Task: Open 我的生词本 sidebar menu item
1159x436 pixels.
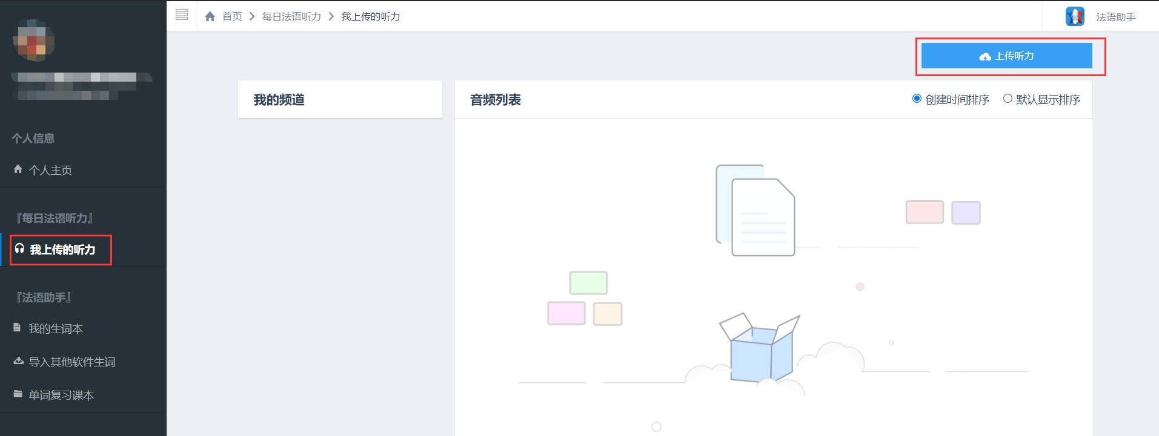Action: pyautogui.click(x=56, y=329)
